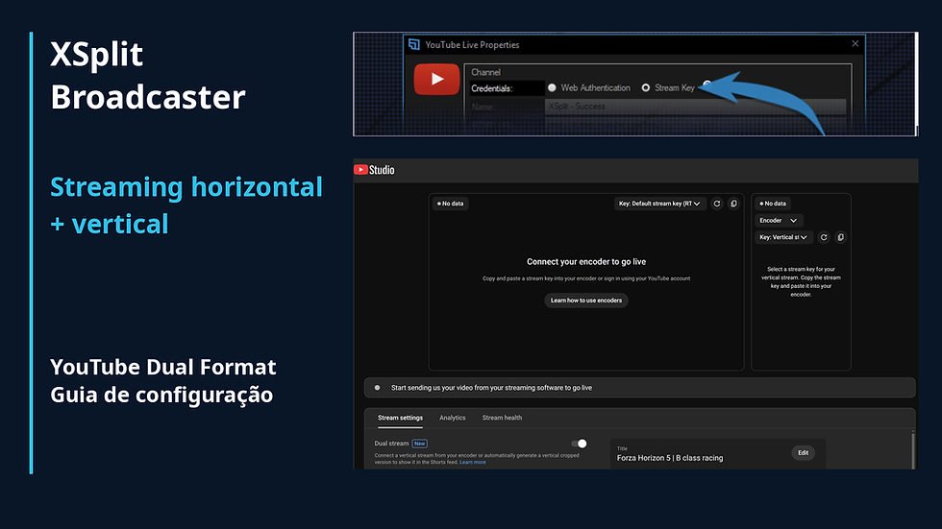The width and height of the screenshot is (942, 529).
Task: Click the New badge beside Dual stream
Action: pos(419,444)
